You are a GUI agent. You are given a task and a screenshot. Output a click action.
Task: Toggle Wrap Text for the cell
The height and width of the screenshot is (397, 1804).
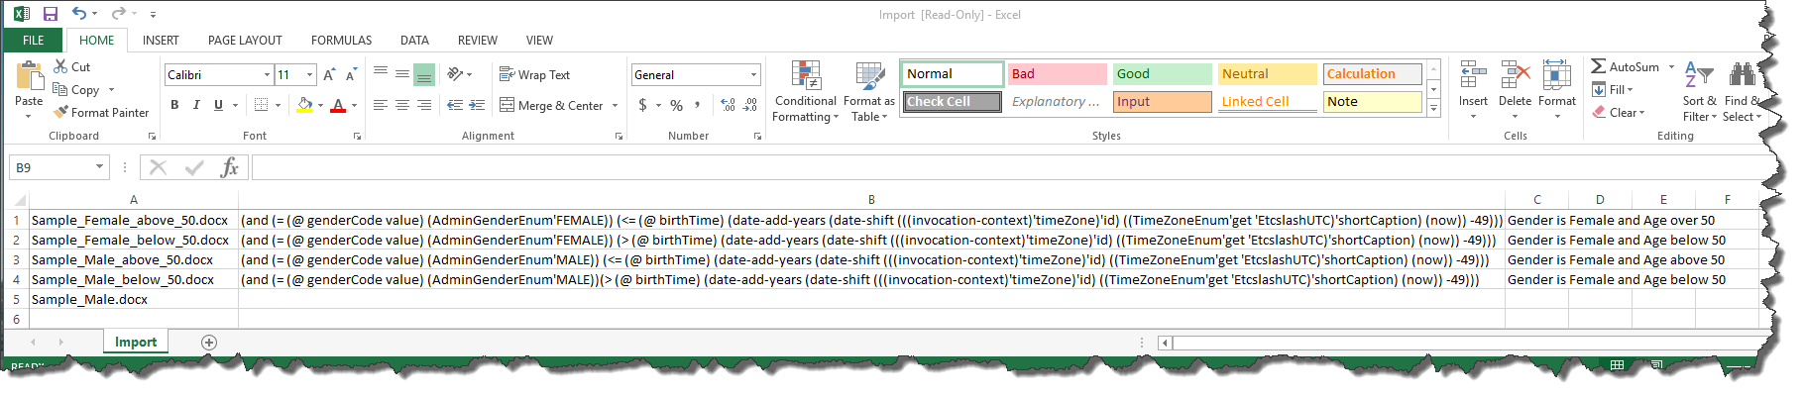coord(534,75)
